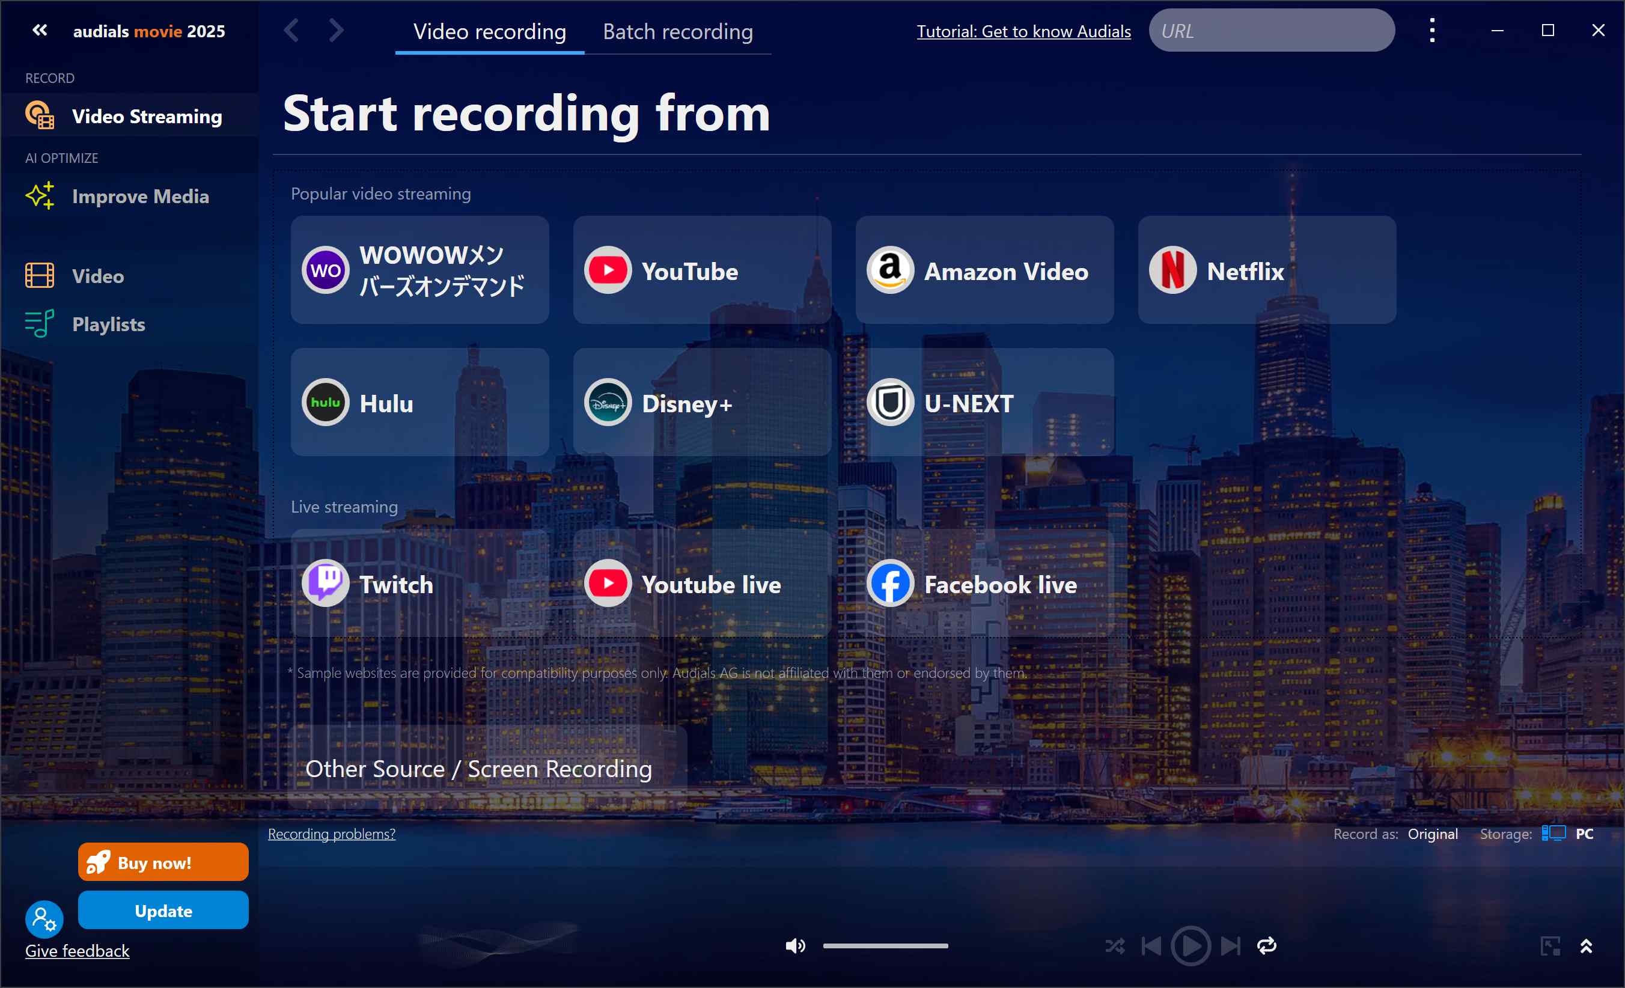Viewport: 1625px width, 988px height.
Task: Click the URL input field
Action: coord(1272,30)
